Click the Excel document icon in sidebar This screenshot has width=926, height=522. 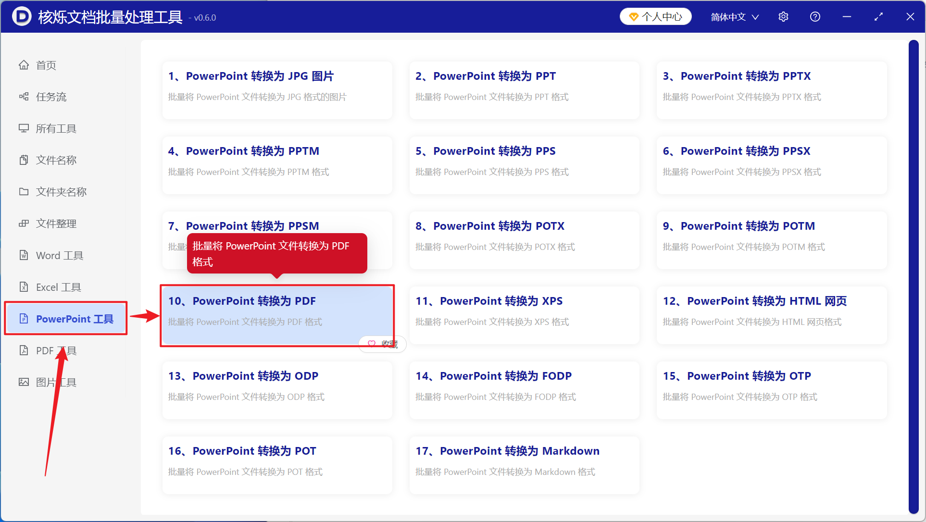24,287
